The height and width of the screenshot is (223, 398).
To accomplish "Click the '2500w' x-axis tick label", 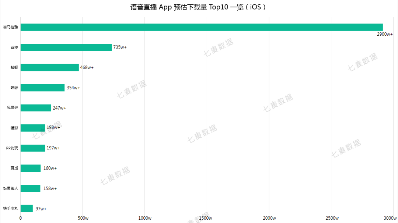I will [332, 218].
